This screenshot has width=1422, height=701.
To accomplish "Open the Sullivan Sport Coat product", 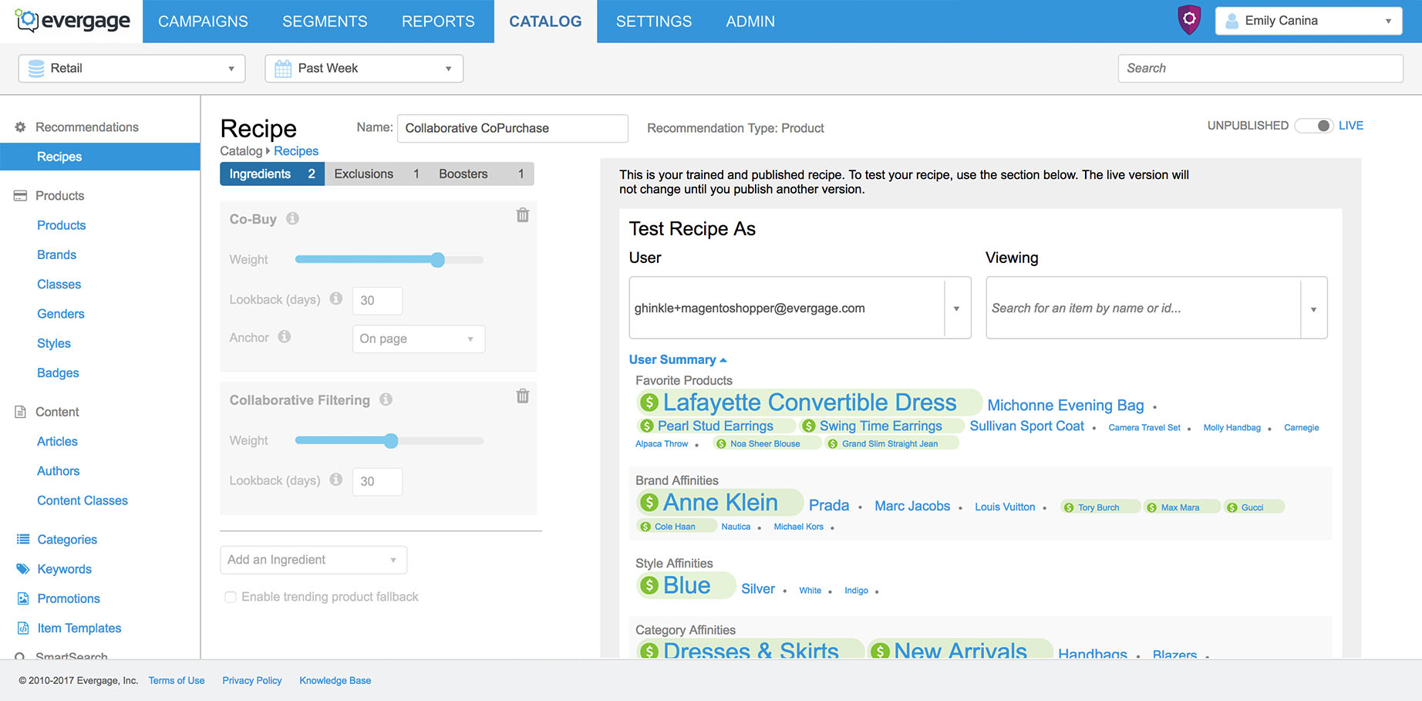I will coord(1026,426).
